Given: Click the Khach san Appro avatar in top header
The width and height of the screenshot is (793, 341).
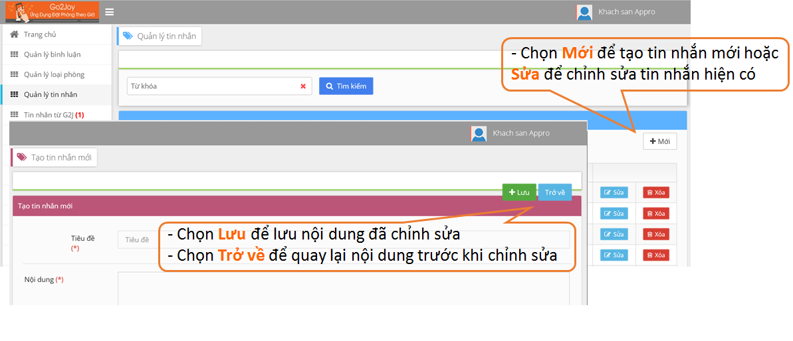Looking at the screenshot, I should [x=584, y=12].
